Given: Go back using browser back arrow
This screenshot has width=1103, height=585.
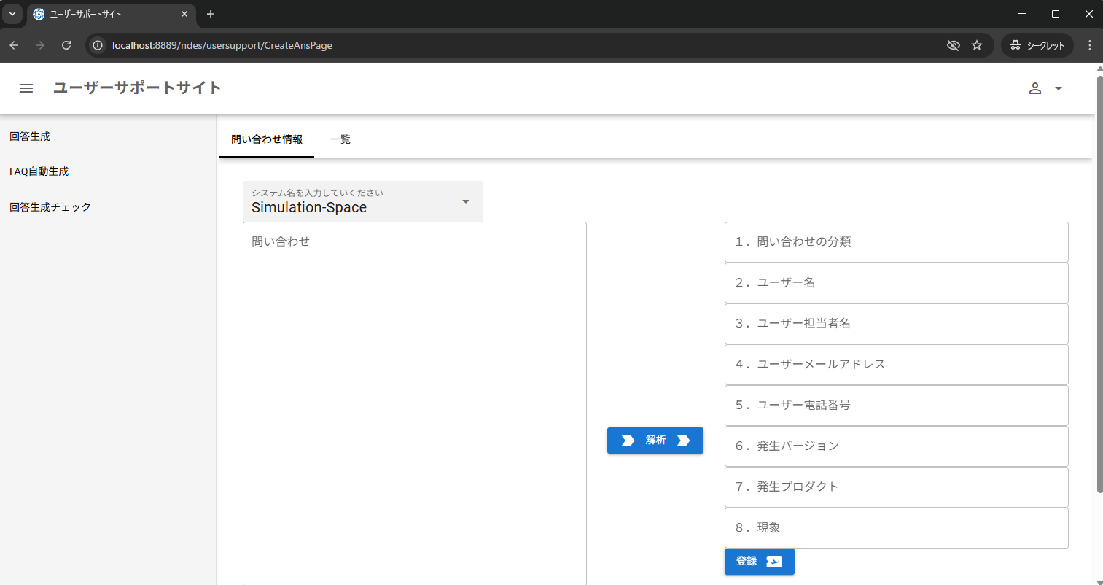Looking at the screenshot, I should (x=14, y=45).
